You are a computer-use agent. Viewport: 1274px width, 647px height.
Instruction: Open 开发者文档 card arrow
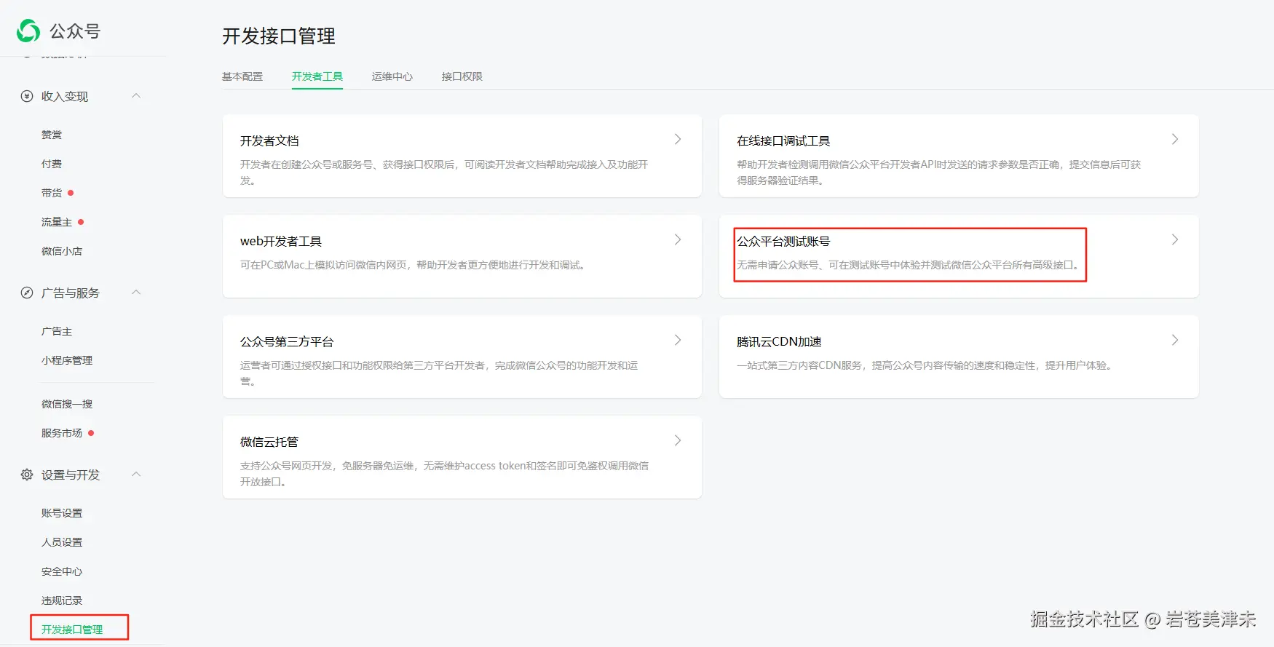678,139
